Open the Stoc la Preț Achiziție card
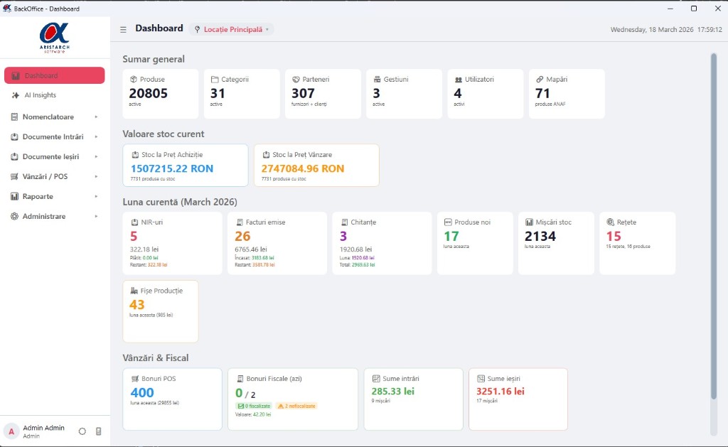728x447 pixels. pos(186,166)
